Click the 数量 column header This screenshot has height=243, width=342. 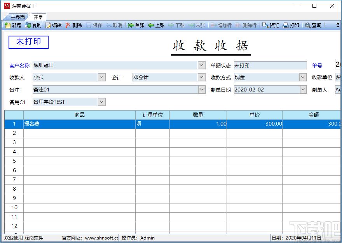coord(198,115)
